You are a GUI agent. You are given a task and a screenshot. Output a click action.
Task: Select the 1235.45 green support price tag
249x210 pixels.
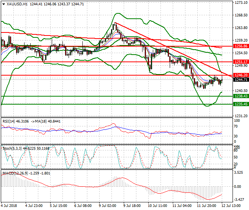(x=241, y=104)
